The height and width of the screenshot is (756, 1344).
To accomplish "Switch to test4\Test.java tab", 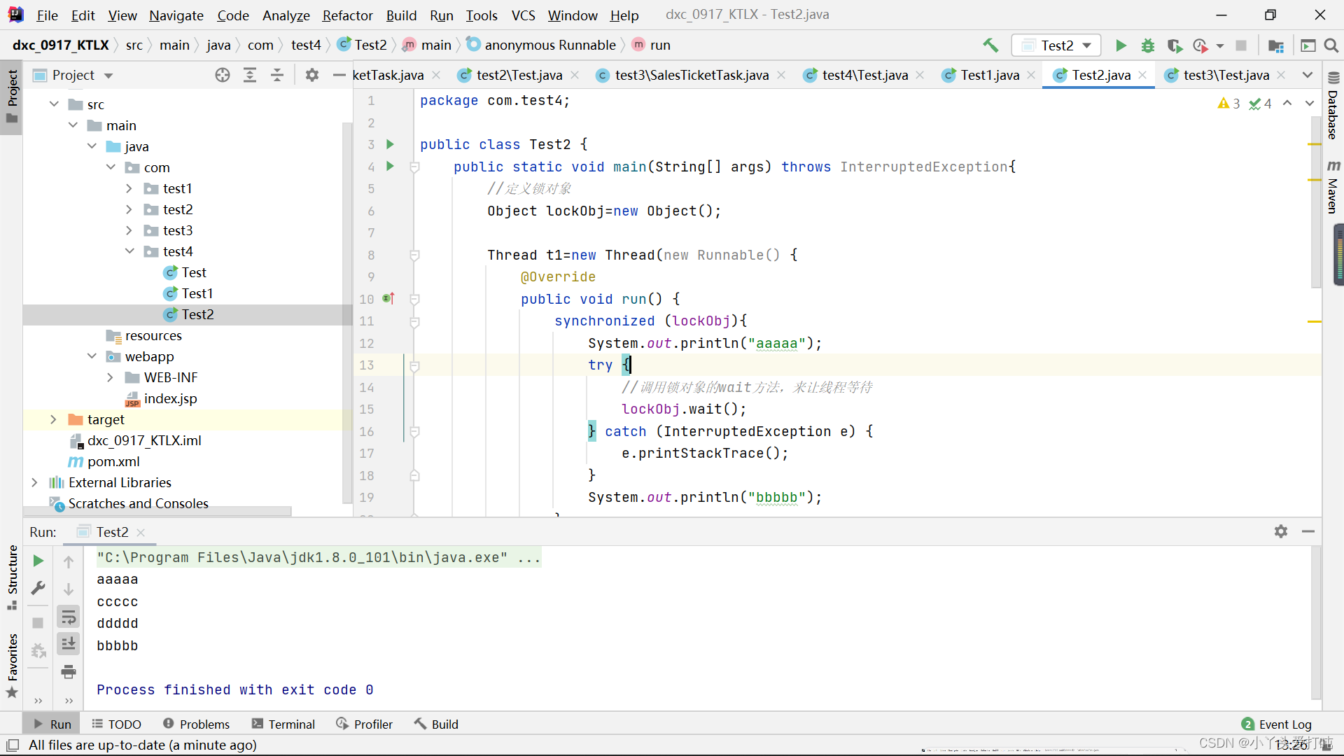I will (864, 75).
